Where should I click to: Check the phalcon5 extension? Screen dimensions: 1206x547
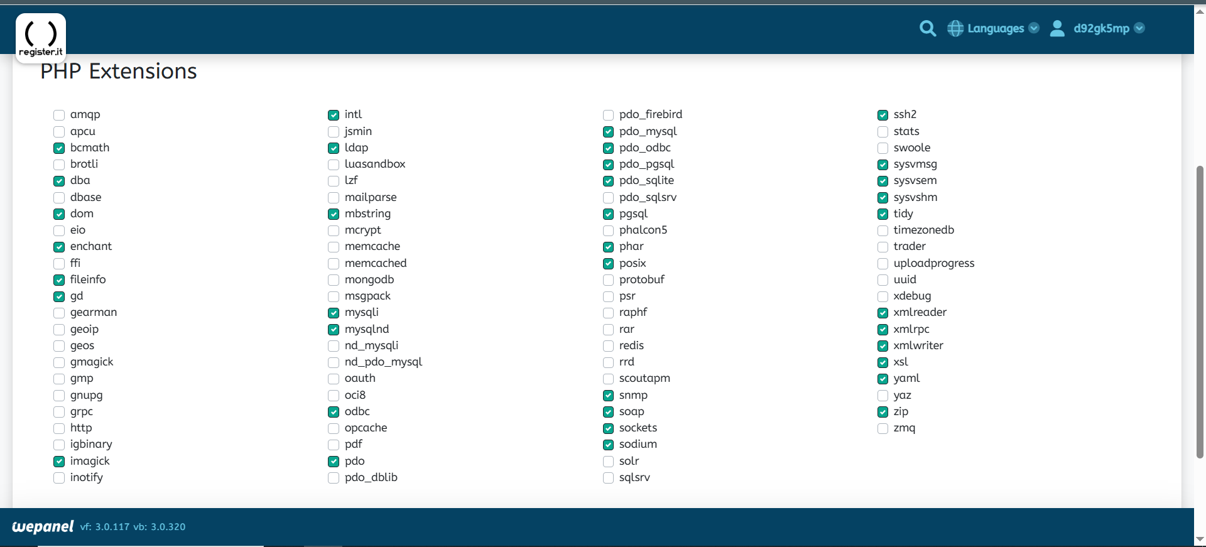(608, 230)
